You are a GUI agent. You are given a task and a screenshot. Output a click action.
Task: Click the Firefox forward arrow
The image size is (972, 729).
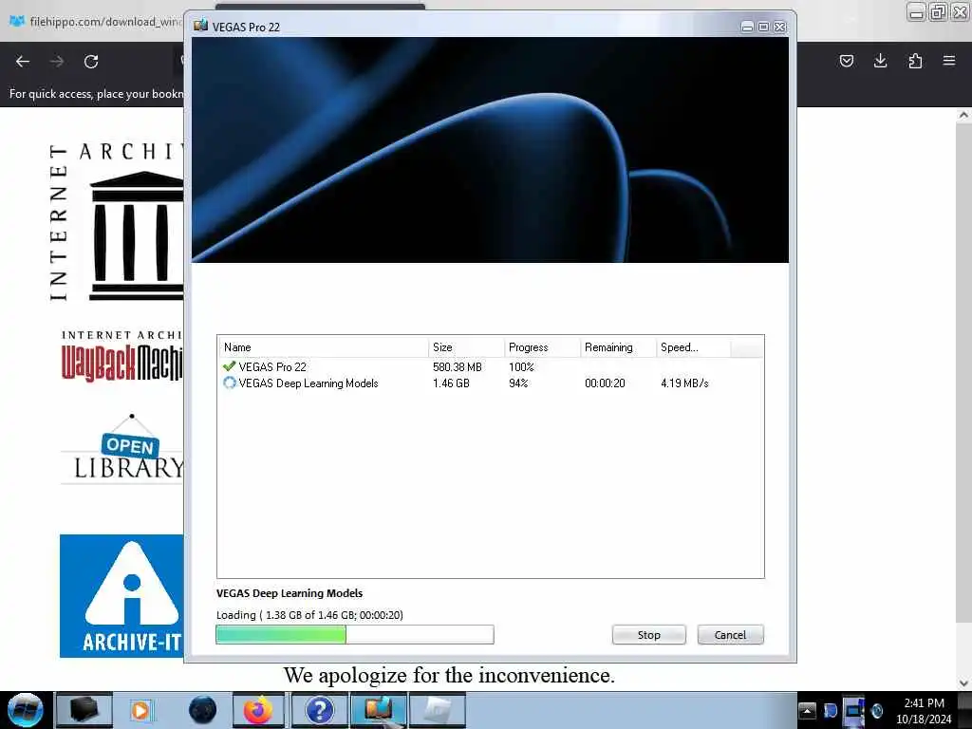[x=57, y=62]
